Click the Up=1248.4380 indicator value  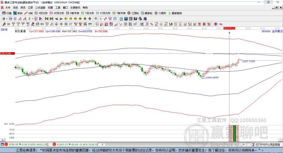tap(53, 31)
